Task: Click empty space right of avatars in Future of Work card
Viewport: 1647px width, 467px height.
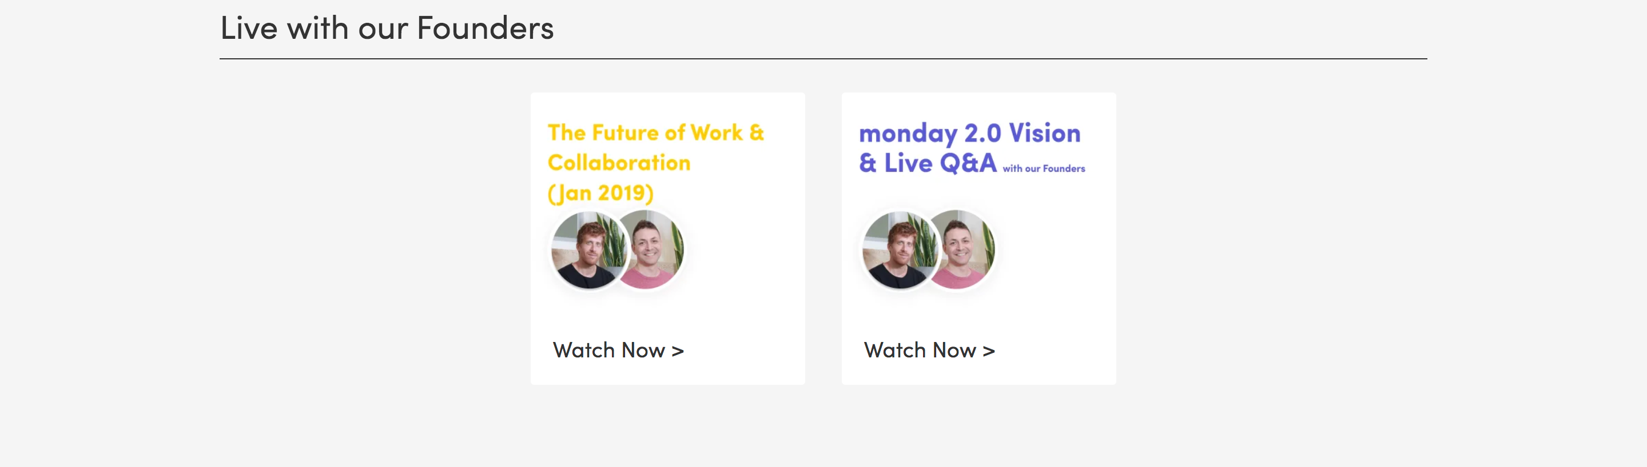Action: [742, 250]
